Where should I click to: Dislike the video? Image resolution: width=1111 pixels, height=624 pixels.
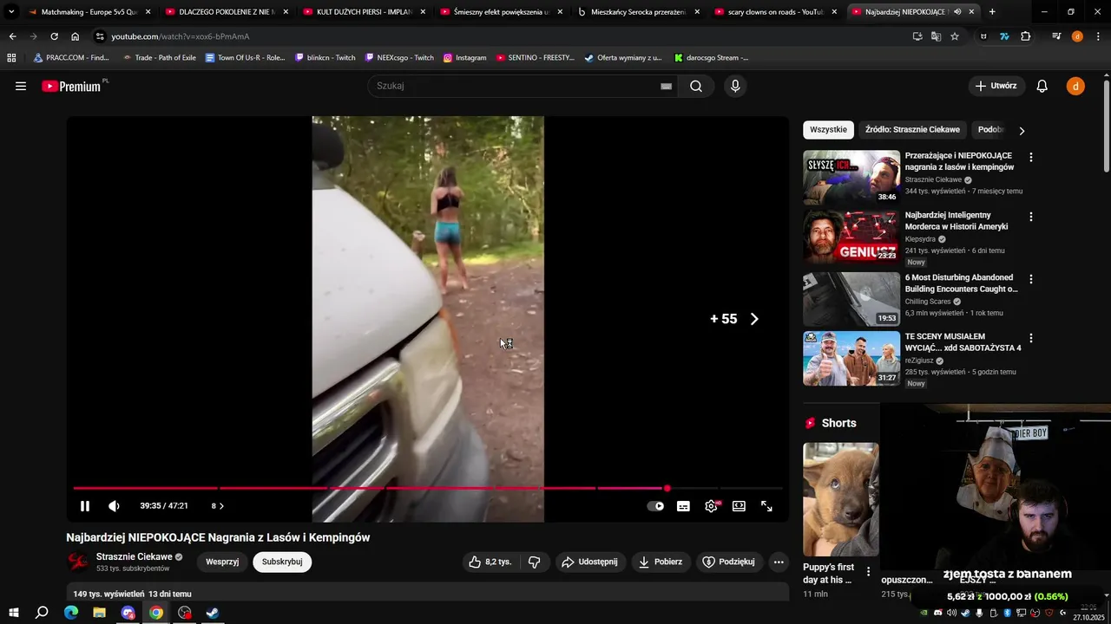point(535,562)
